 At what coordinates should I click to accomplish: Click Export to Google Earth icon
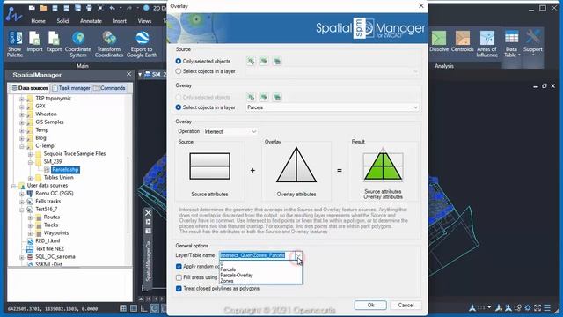142,44
